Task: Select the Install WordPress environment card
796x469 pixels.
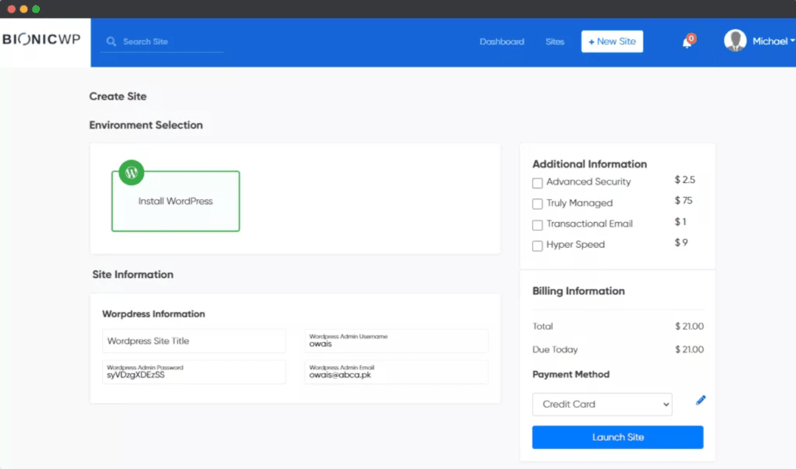Action: (176, 201)
